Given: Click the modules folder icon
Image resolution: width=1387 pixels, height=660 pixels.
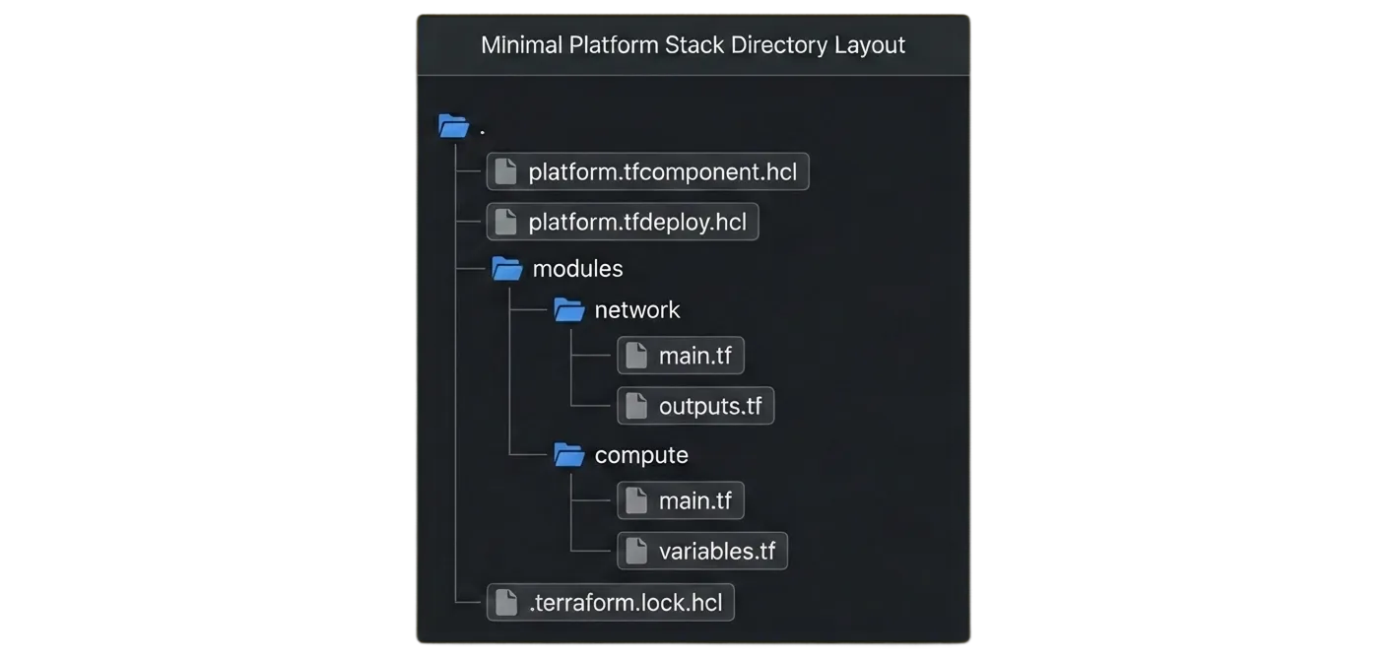Looking at the screenshot, I should pyautogui.click(x=507, y=268).
